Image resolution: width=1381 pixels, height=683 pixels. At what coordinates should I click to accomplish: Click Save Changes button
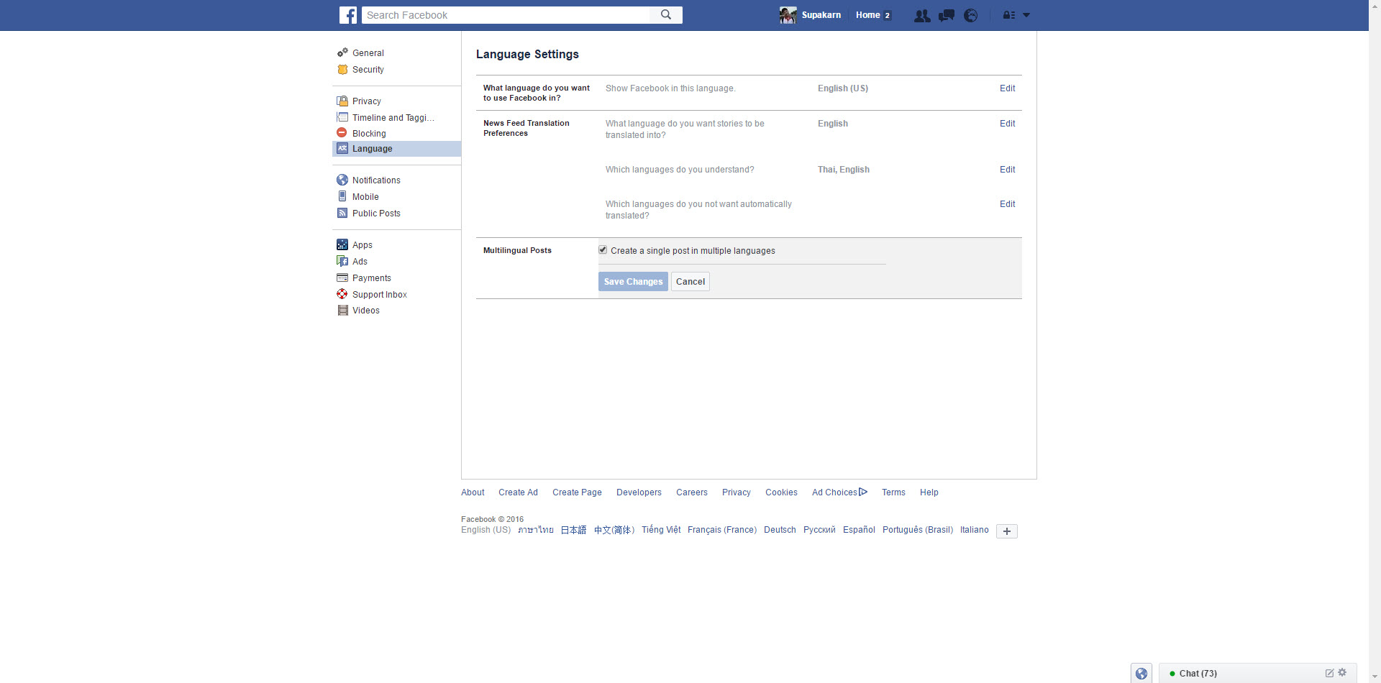[633, 282]
